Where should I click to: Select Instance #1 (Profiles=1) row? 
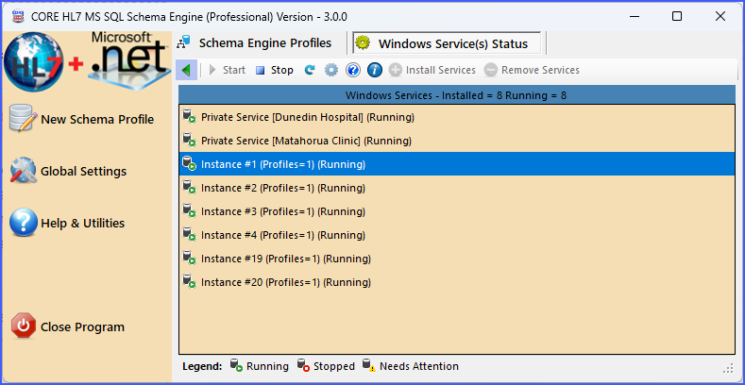(x=457, y=164)
